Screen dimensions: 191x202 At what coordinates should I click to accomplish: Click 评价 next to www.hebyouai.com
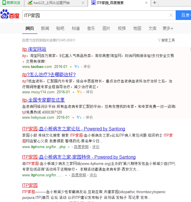pyautogui.click(x=89, y=117)
